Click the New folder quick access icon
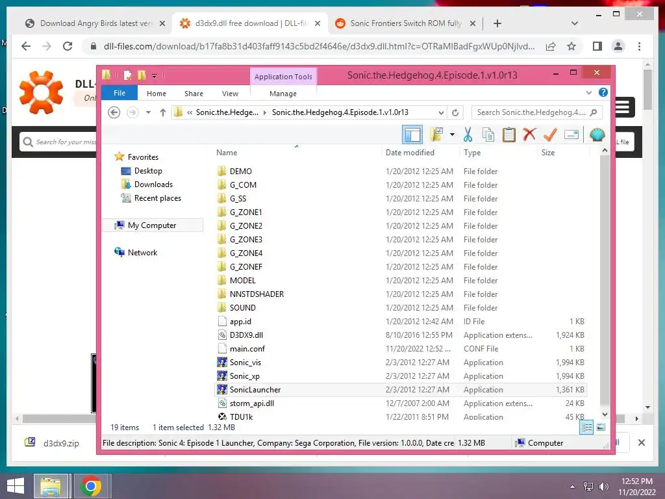 click(141, 75)
